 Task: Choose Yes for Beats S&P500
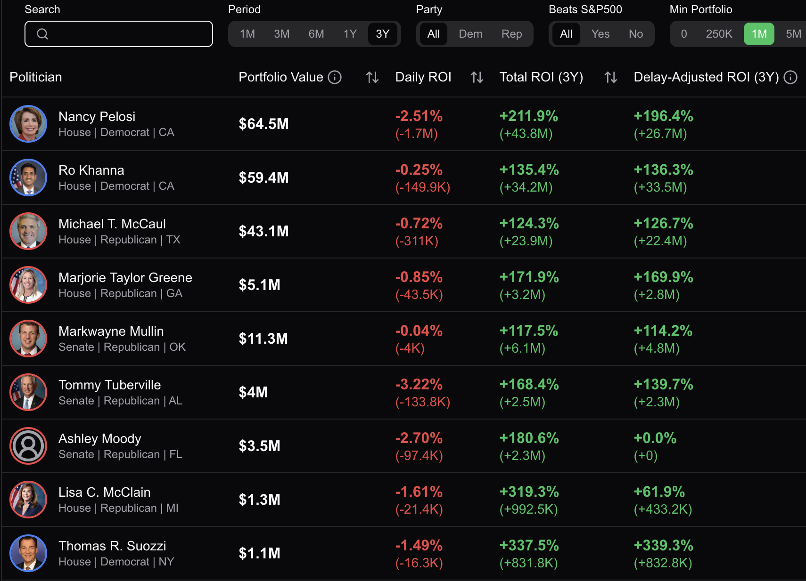coord(600,34)
